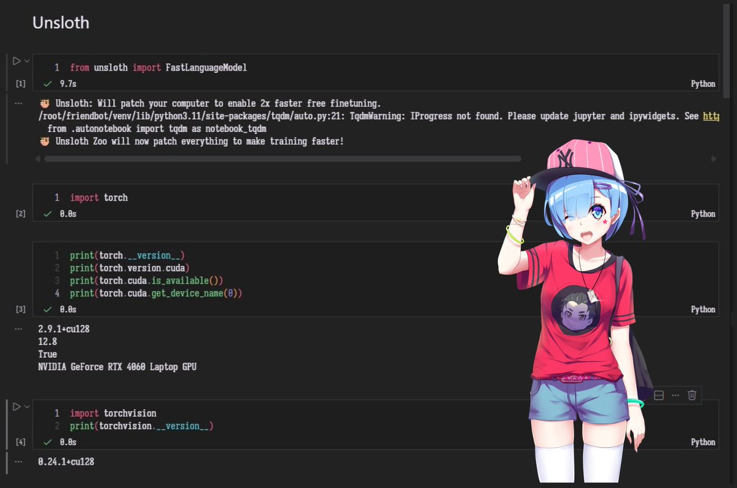Change language mode Python on torchvision cell
The width and height of the screenshot is (737, 488).
(703, 442)
